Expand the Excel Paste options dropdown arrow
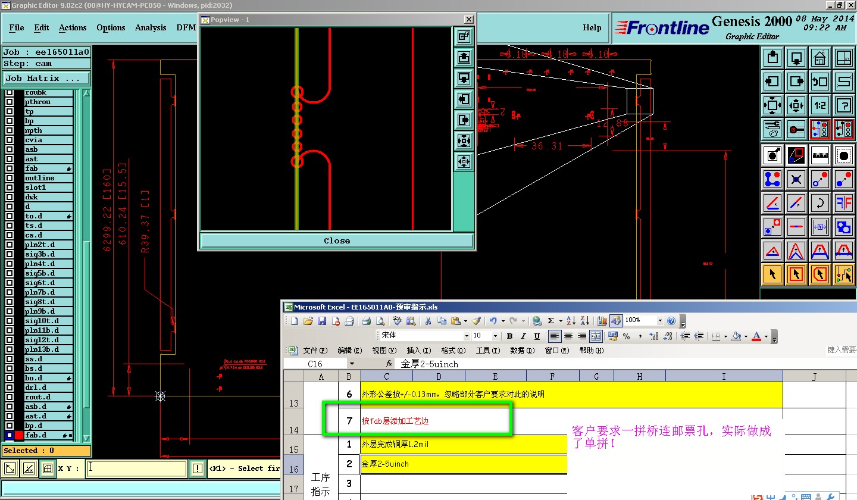Image resolution: width=857 pixels, height=500 pixels. [464, 321]
